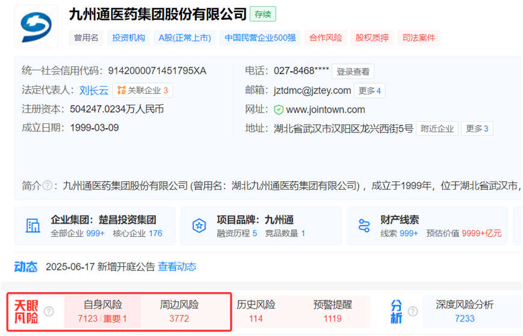Expand 更多 4 emails

click(370, 90)
